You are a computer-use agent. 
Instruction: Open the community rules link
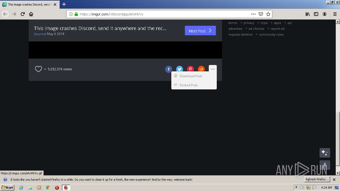271,34
